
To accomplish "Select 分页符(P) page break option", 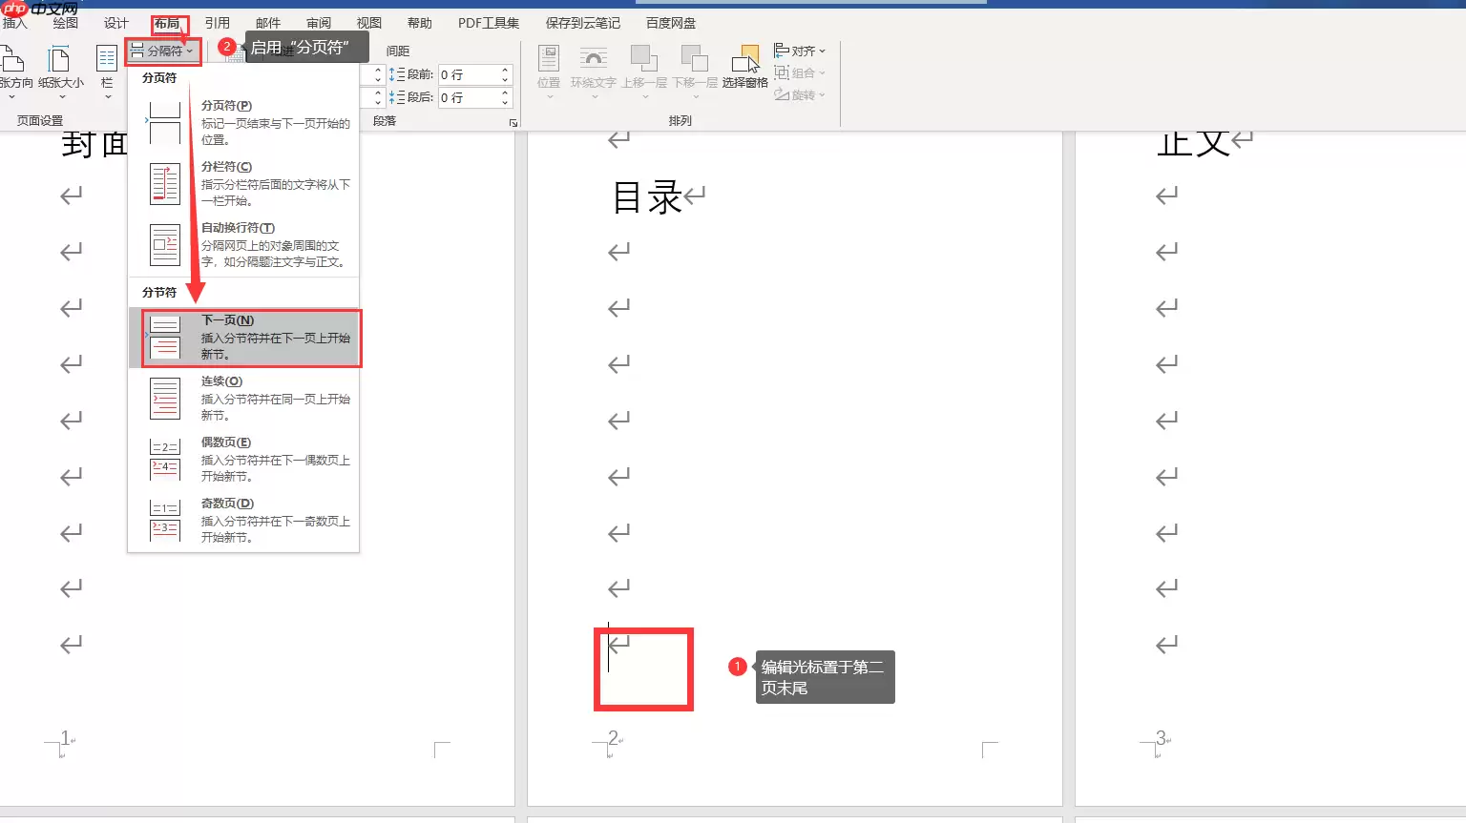I will coord(243,122).
